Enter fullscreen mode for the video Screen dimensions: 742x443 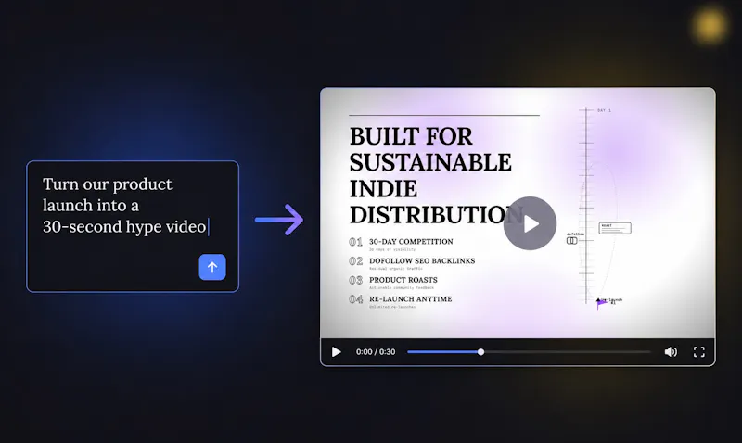699,352
